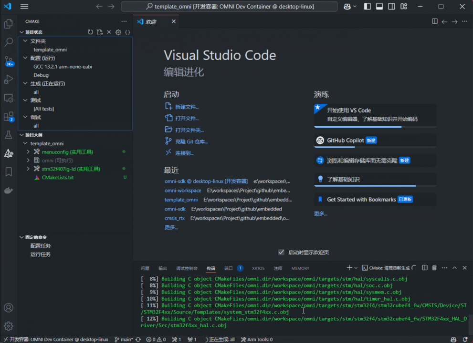Open the Remote Explorer view
The width and height of the screenshot is (473, 343).
pyautogui.click(x=9, y=98)
